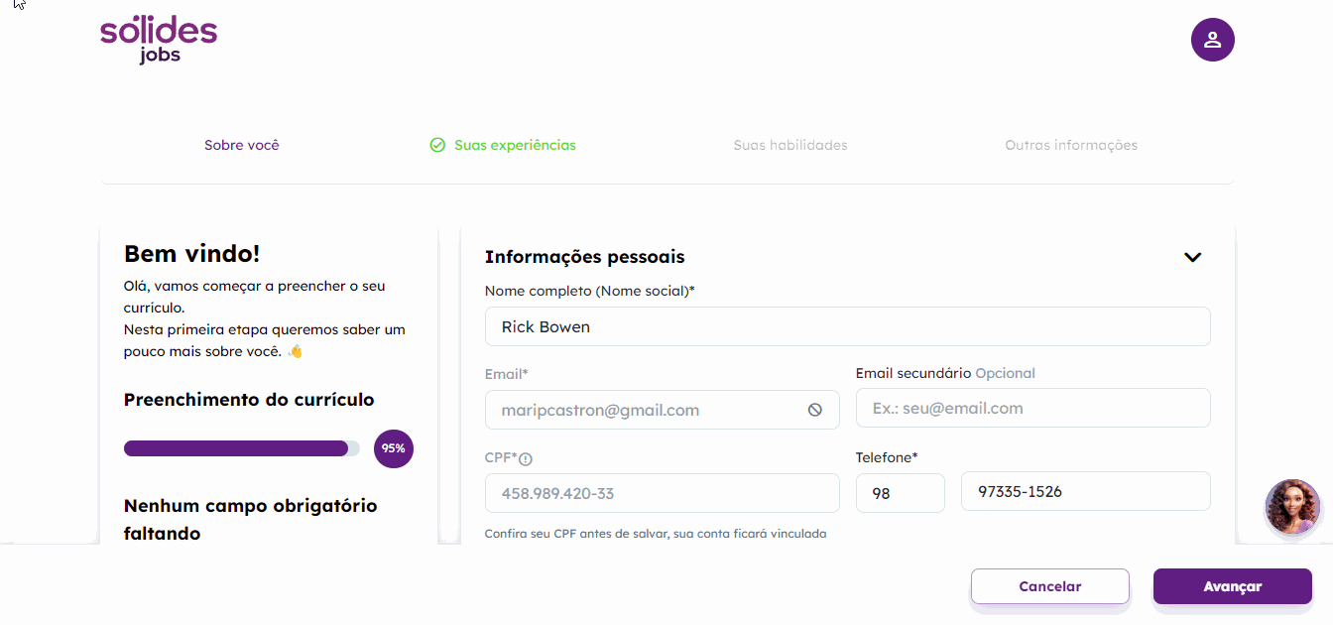Screen dimensions: 1333x625
Task: Click the CPF info tooltip icon
Action: pos(526,458)
